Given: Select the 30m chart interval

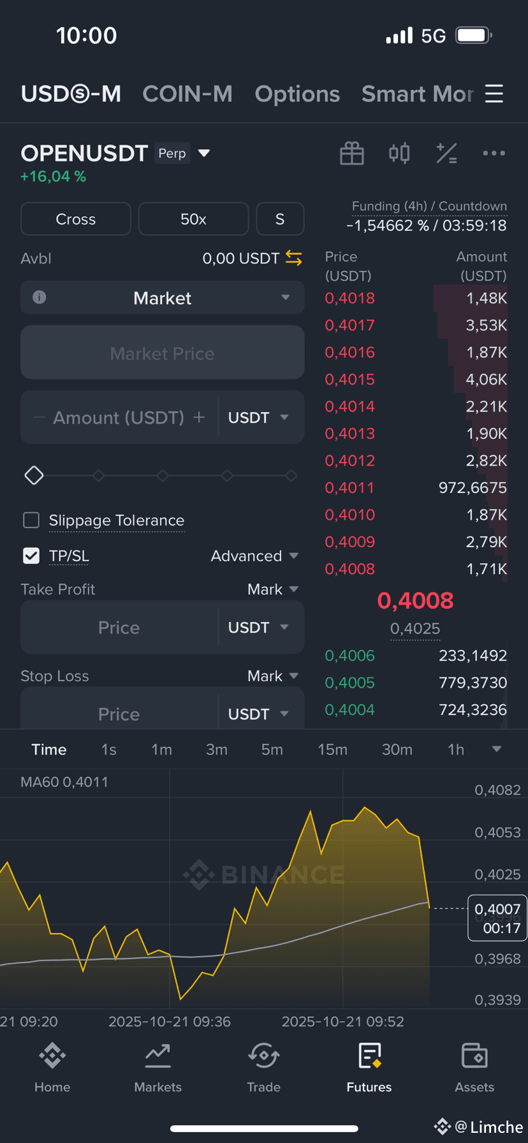Looking at the screenshot, I should tap(397, 749).
